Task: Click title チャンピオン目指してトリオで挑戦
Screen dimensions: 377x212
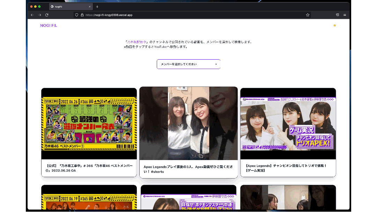Action: coord(286,168)
